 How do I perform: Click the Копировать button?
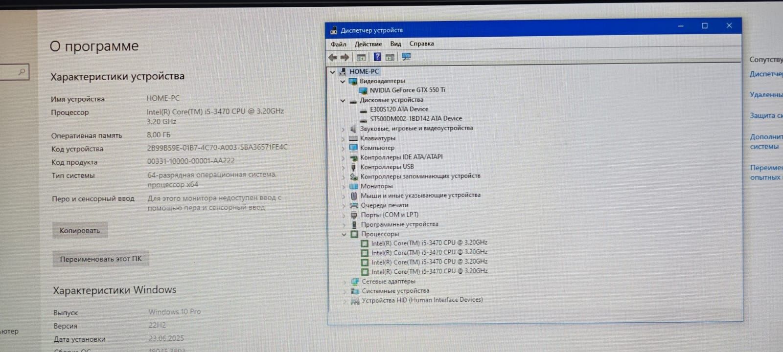click(x=80, y=231)
